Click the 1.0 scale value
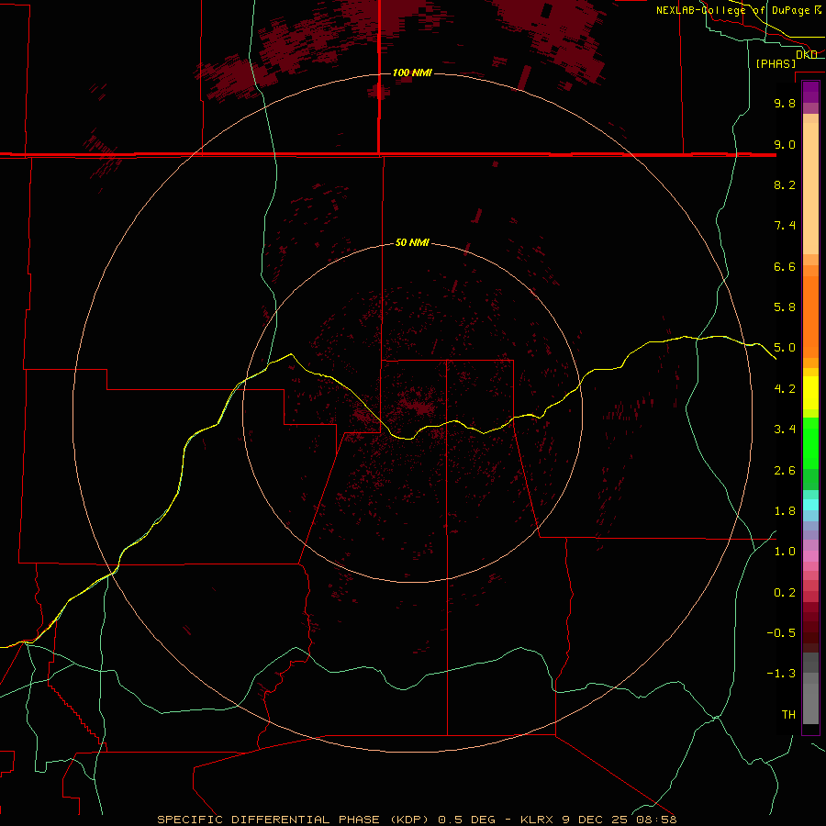 pos(785,552)
